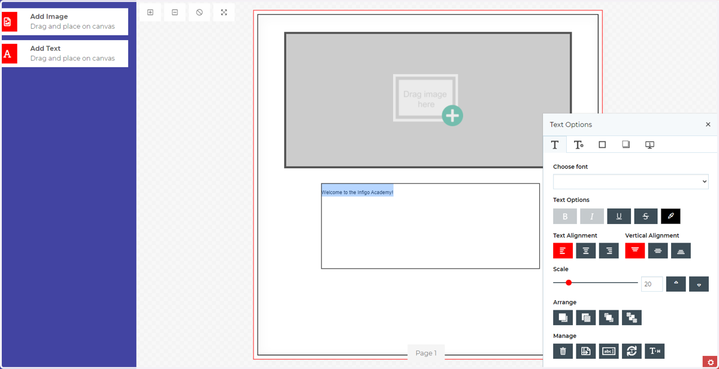Set vertical alignment to bottom
This screenshot has height=369, width=719.
pos(681,250)
